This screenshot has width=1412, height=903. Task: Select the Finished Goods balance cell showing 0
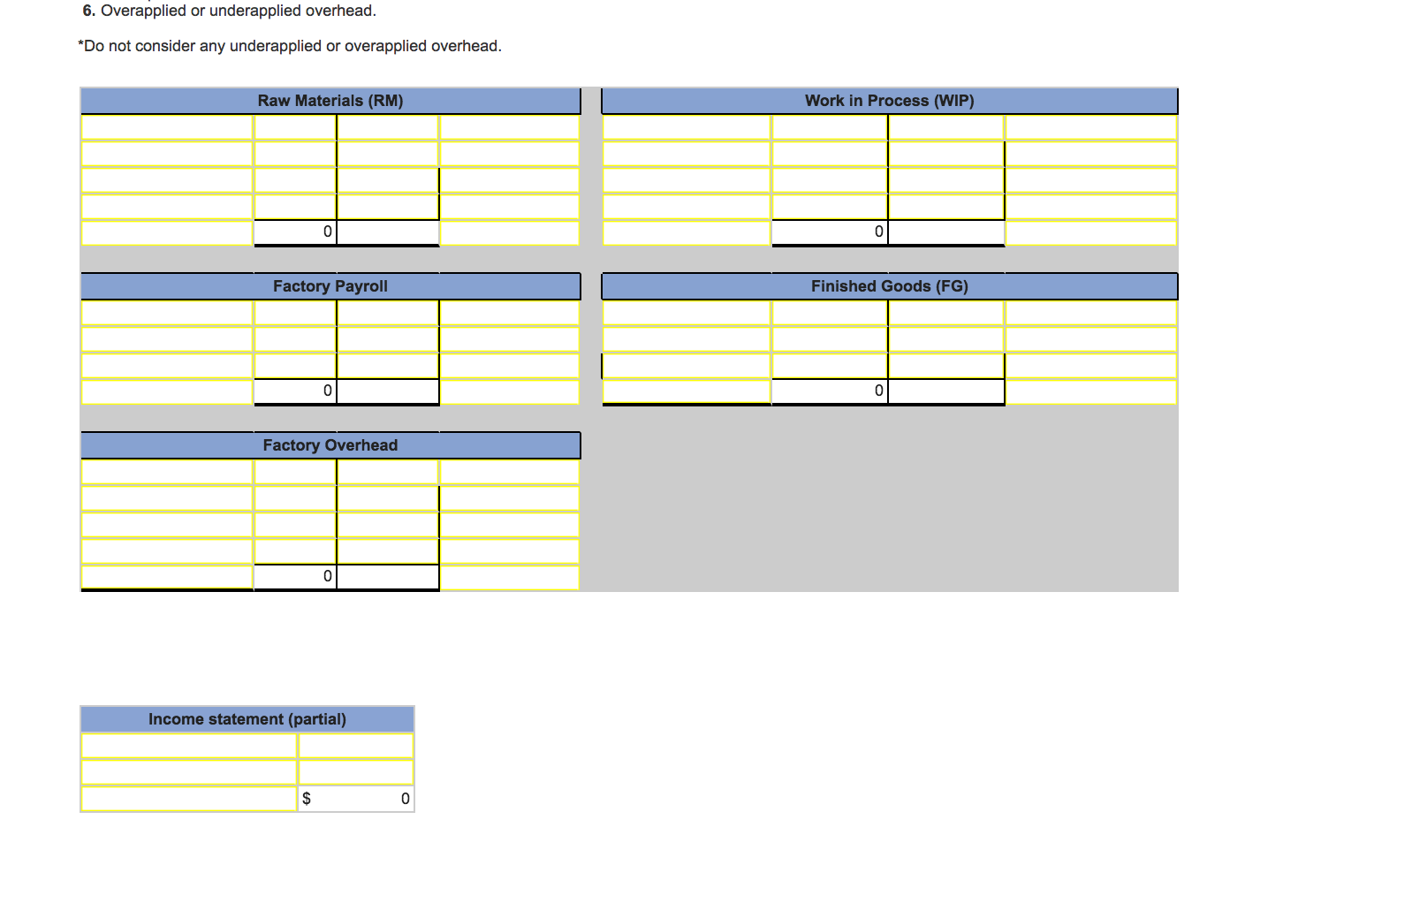[x=830, y=391]
